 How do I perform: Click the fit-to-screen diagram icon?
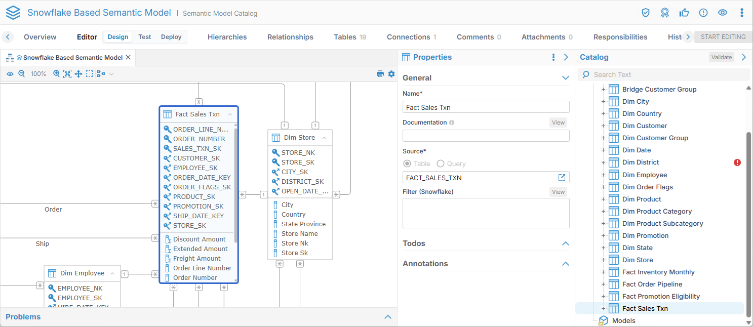click(x=67, y=74)
